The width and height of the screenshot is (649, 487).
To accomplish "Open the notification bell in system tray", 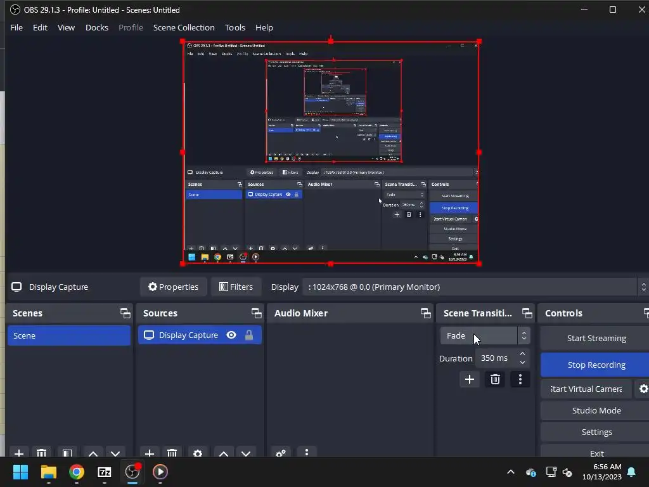I will pyautogui.click(x=632, y=472).
